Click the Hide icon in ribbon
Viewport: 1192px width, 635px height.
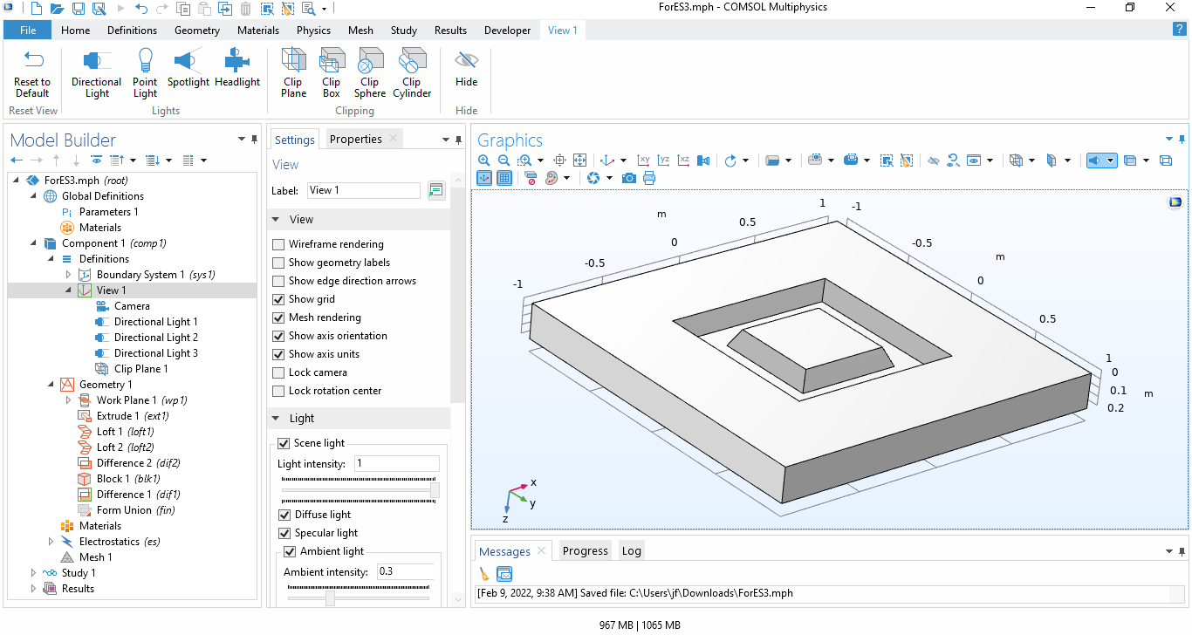point(466,70)
